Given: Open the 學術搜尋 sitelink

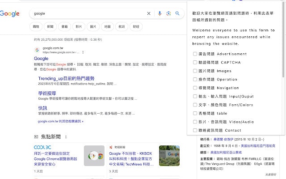Looking at the screenshot, I should point(47,94).
